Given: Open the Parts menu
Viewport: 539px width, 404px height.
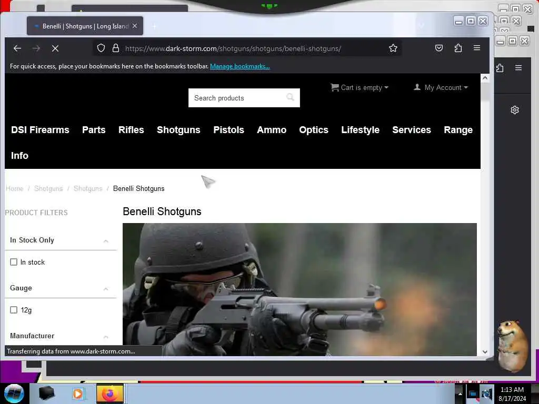Looking at the screenshot, I should (94, 130).
